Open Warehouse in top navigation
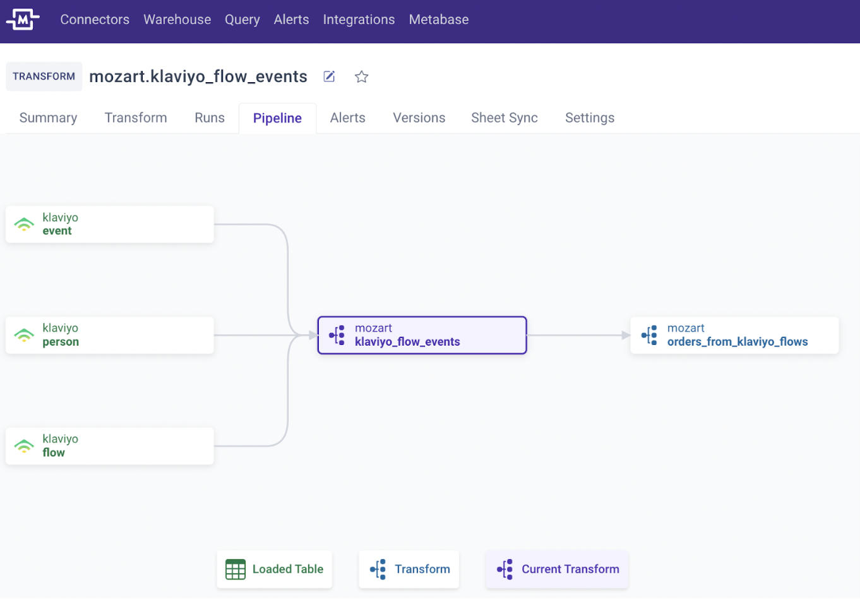Screen dimensions: 860x599 [177, 20]
